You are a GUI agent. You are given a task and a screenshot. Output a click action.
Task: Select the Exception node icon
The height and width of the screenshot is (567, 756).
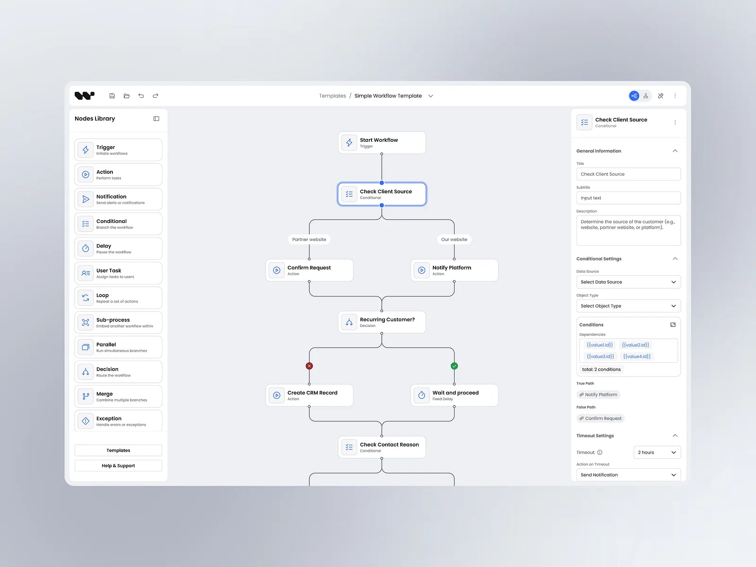(86, 421)
